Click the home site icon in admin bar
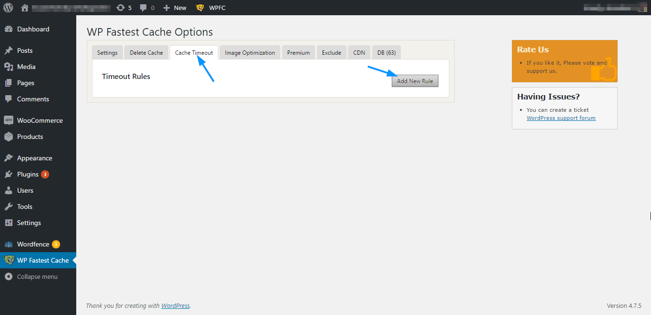The height and width of the screenshot is (315, 651). [25, 8]
